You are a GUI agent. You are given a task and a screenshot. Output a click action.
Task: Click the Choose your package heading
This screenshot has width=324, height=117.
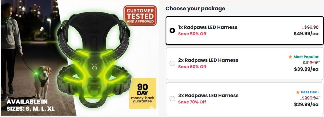[x=195, y=8]
